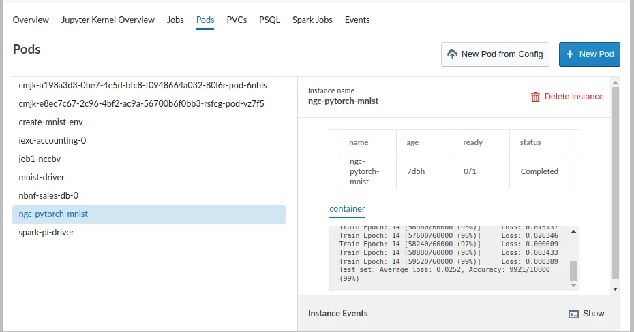This screenshot has height=332, width=634.
Task: Click the ngc-pytorch-mnist name table cell
Action: coord(367,172)
